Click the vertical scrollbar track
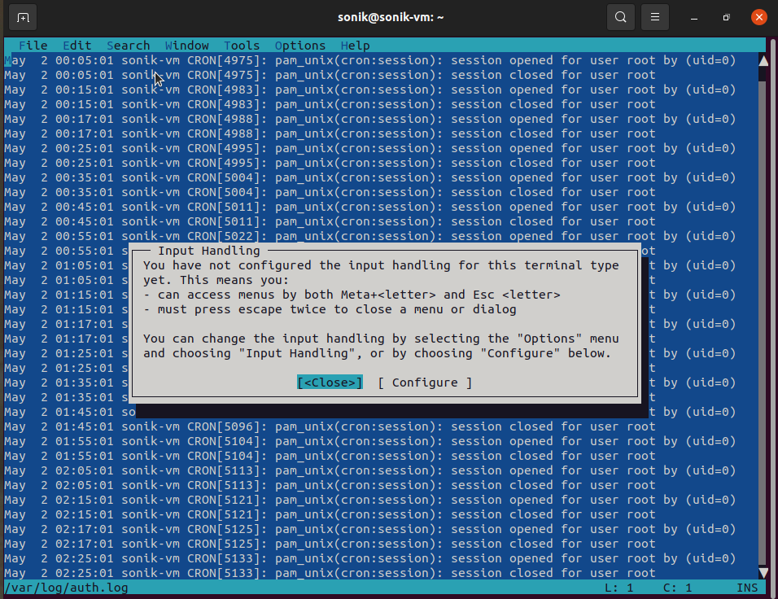Viewport: 778px width, 599px height. point(763,326)
